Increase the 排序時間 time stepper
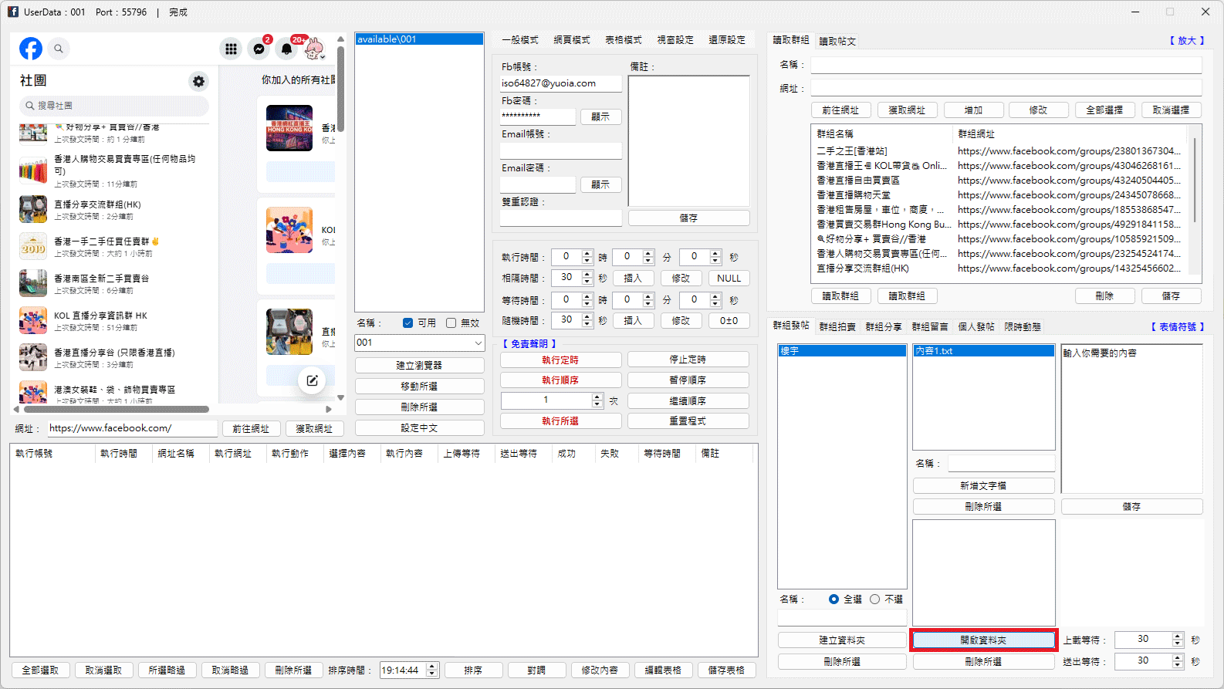Screen dimensions: 1224x689 432,667
